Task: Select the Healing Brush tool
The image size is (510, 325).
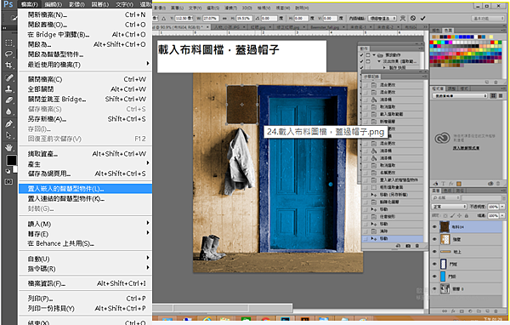Action: tap(8, 77)
